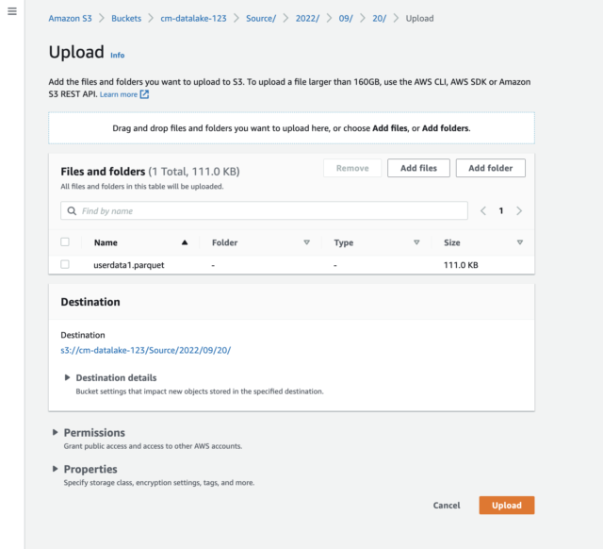Expand the Properties section
This screenshot has height=549, width=603.
pyautogui.click(x=56, y=469)
